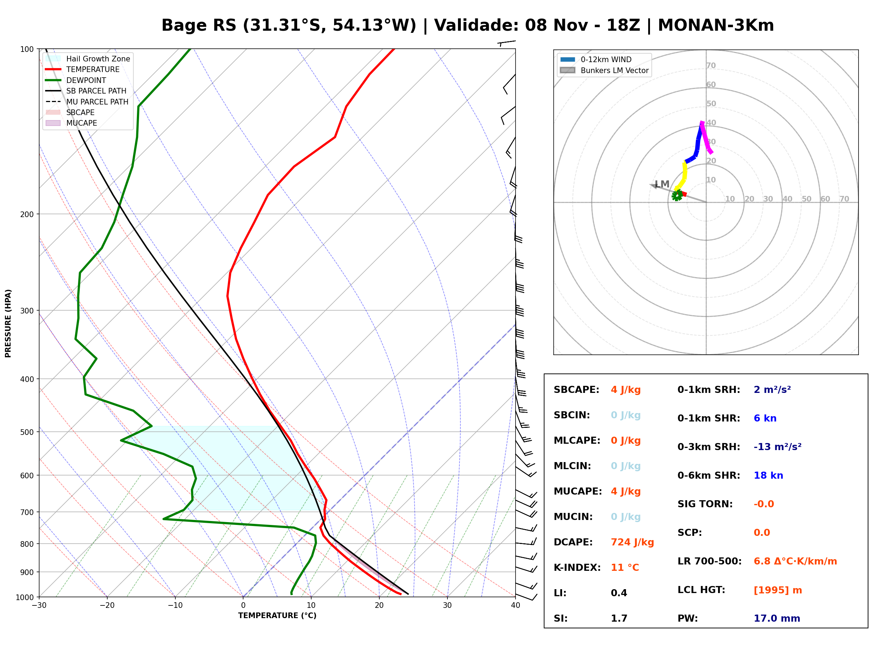Click the LCL HGT value 1995 m
873x646 pixels.
pyautogui.click(x=778, y=590)
